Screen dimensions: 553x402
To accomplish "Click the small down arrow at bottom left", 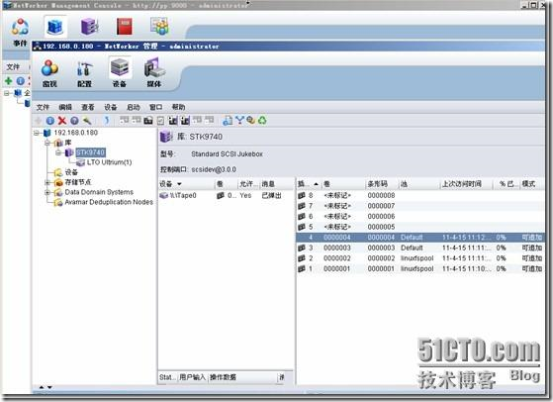I will [x=49, y=387].
